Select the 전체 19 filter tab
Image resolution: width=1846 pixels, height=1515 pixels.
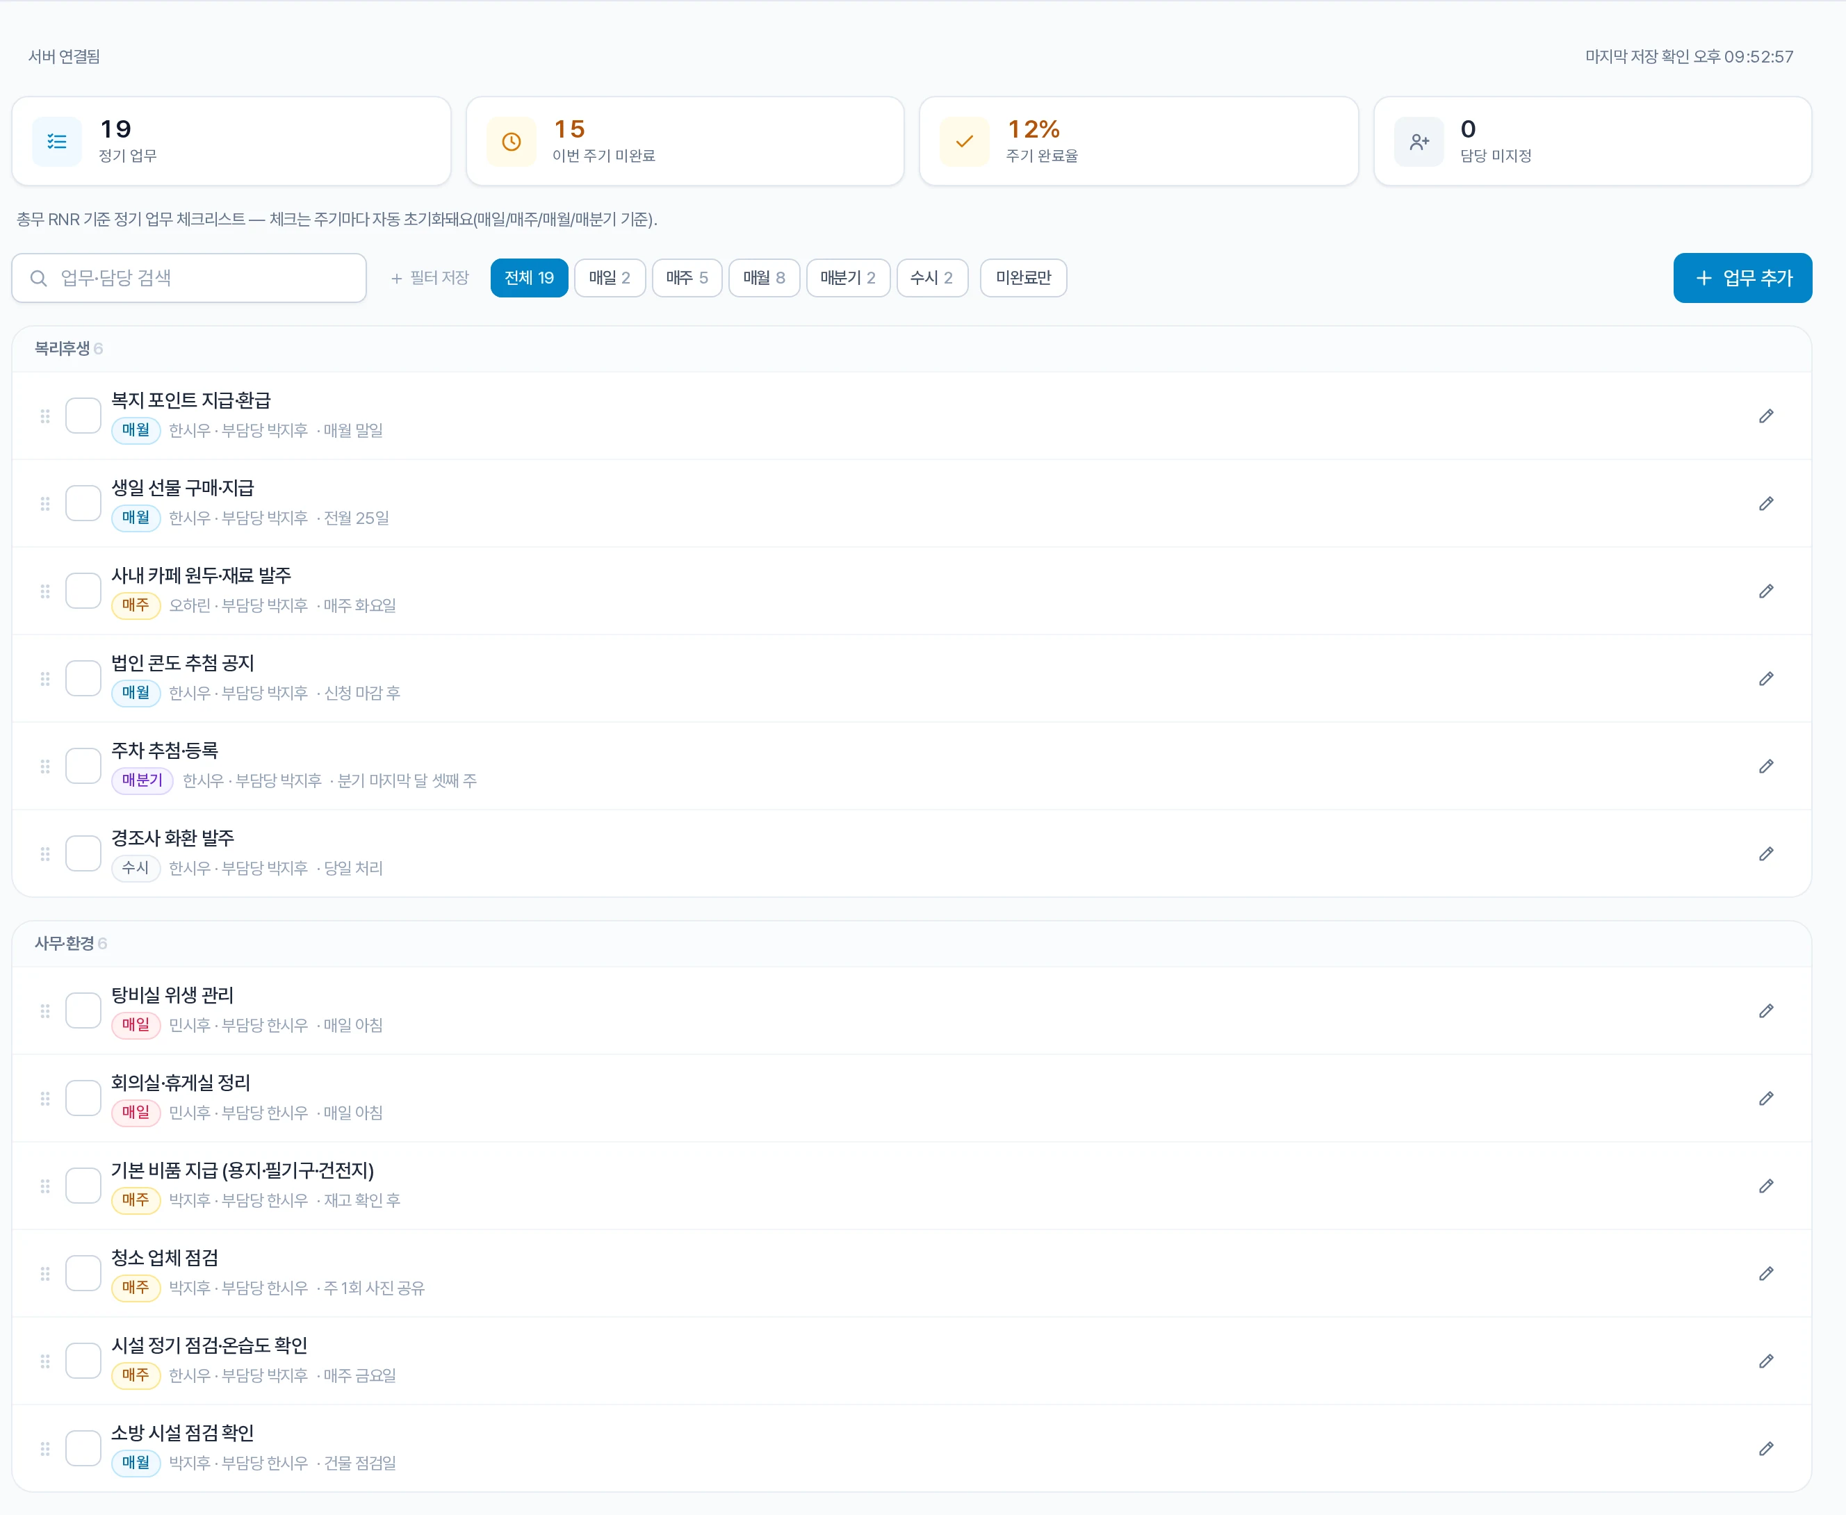529,277
